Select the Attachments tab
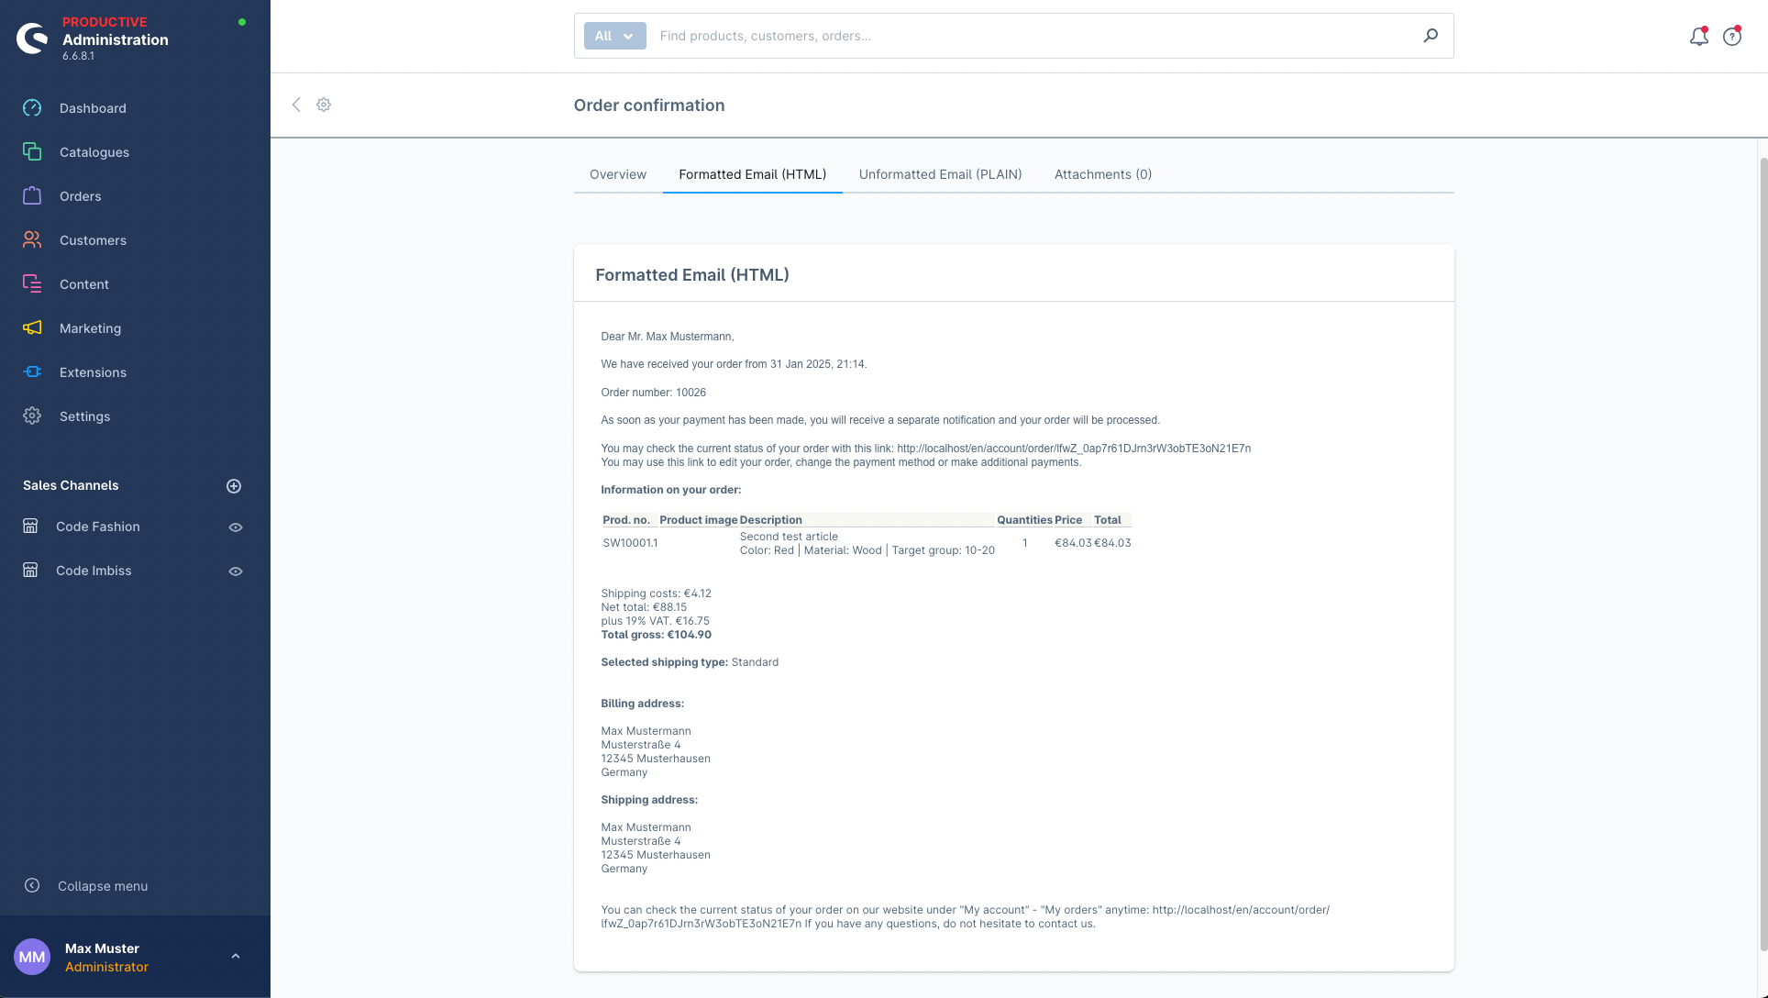Screen dimensions: 1768x998 point(1102,173)
